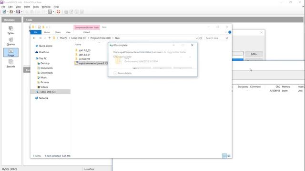Click This PC in the address breadcrumb
The image size is (305, 171).
(63, 38)
